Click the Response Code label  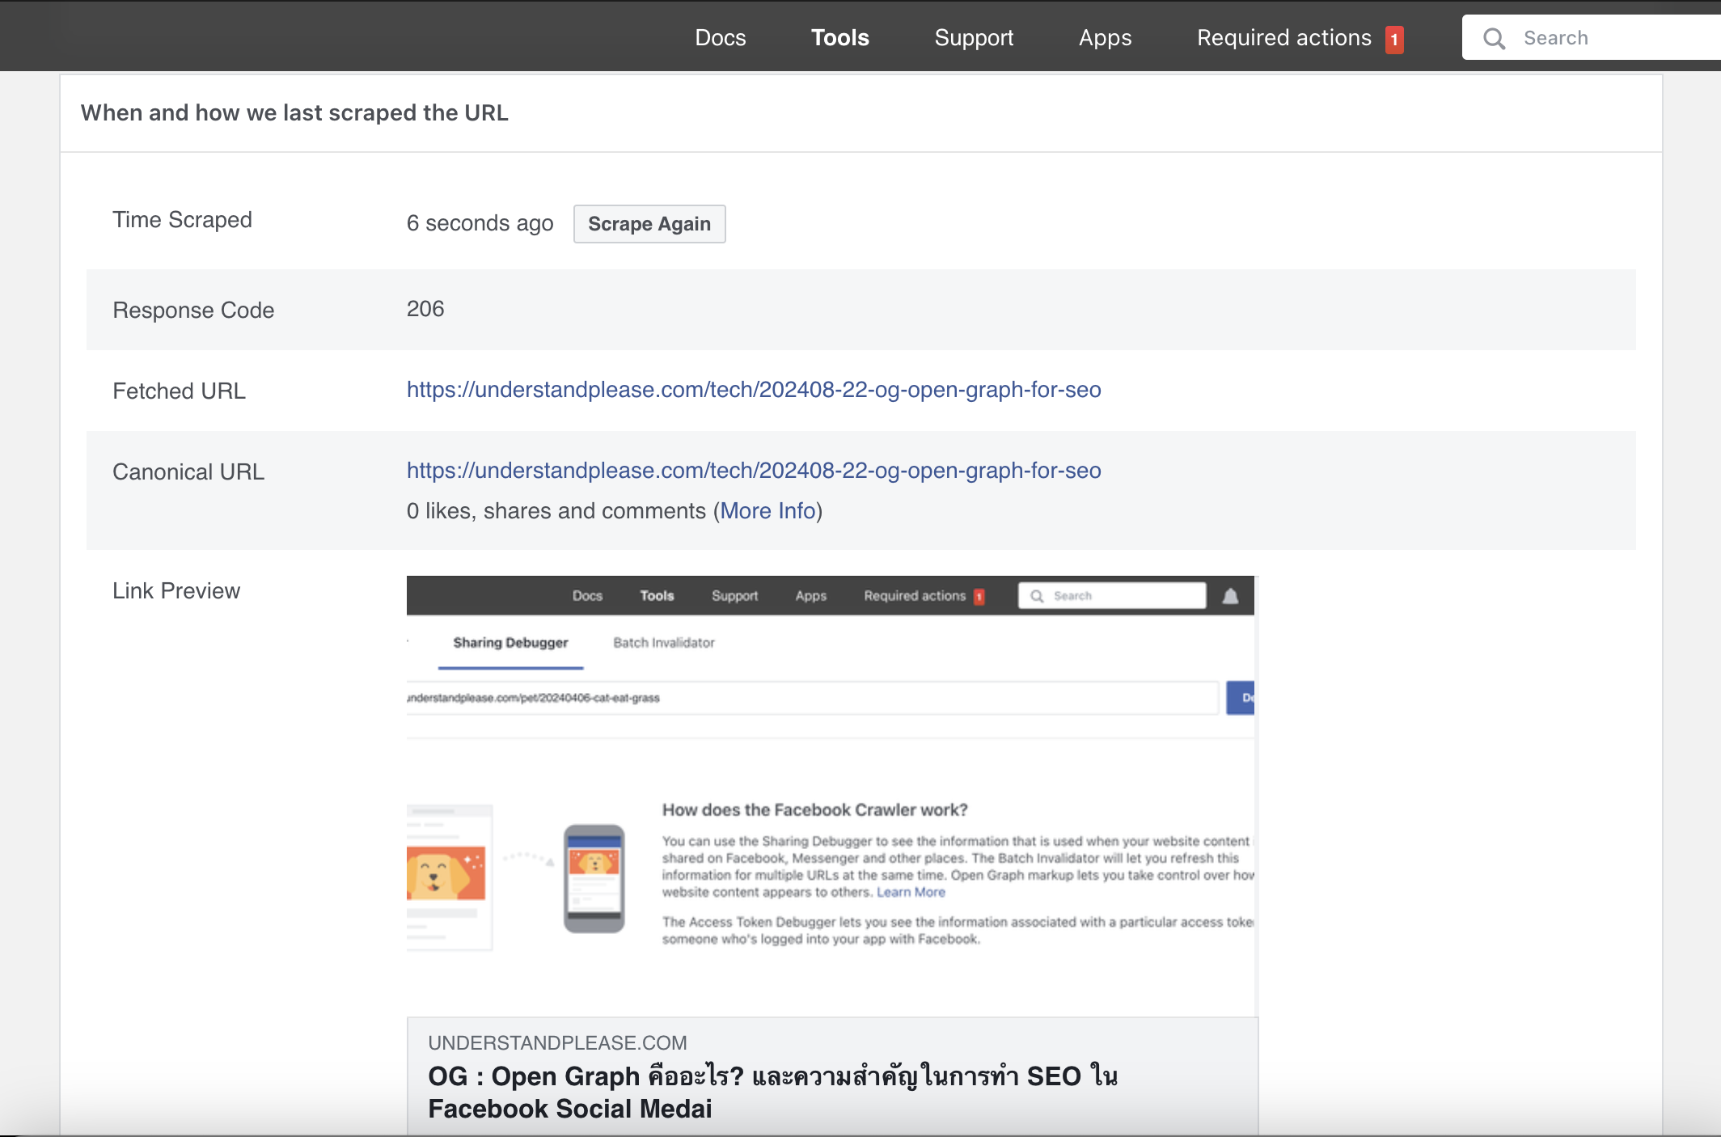click(x=193, y=311)
